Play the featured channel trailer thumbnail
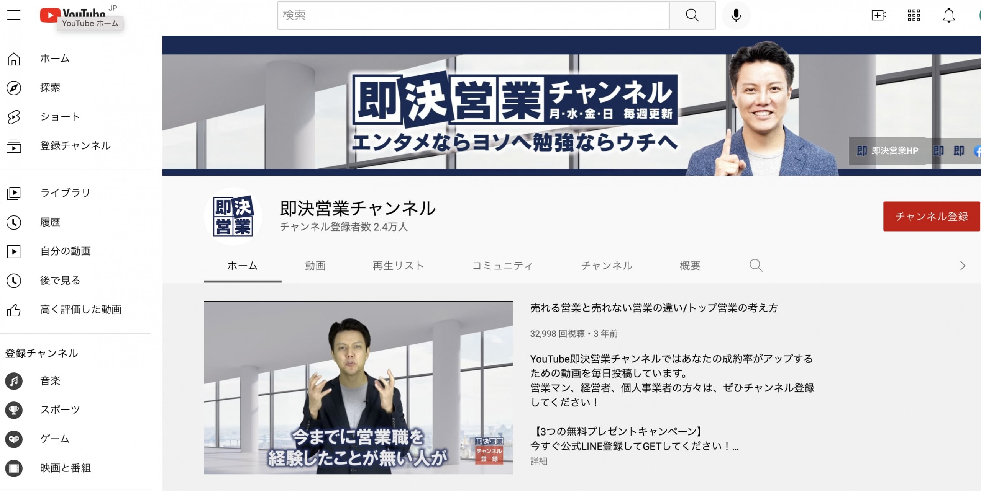The image size is (981, 491). pos(358,387)
